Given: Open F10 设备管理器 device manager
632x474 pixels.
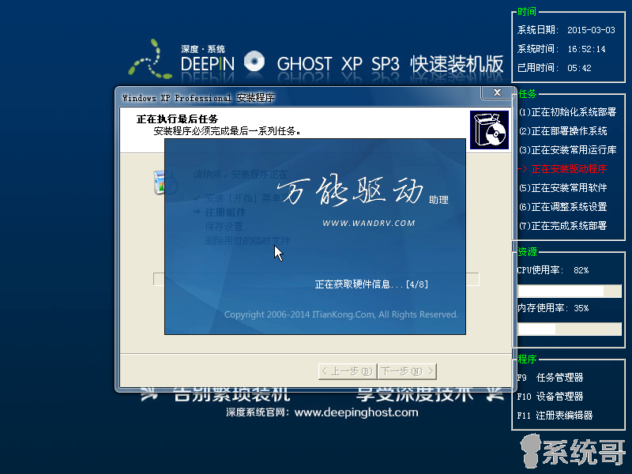Looking at the screenshot, I should point(550,397).
